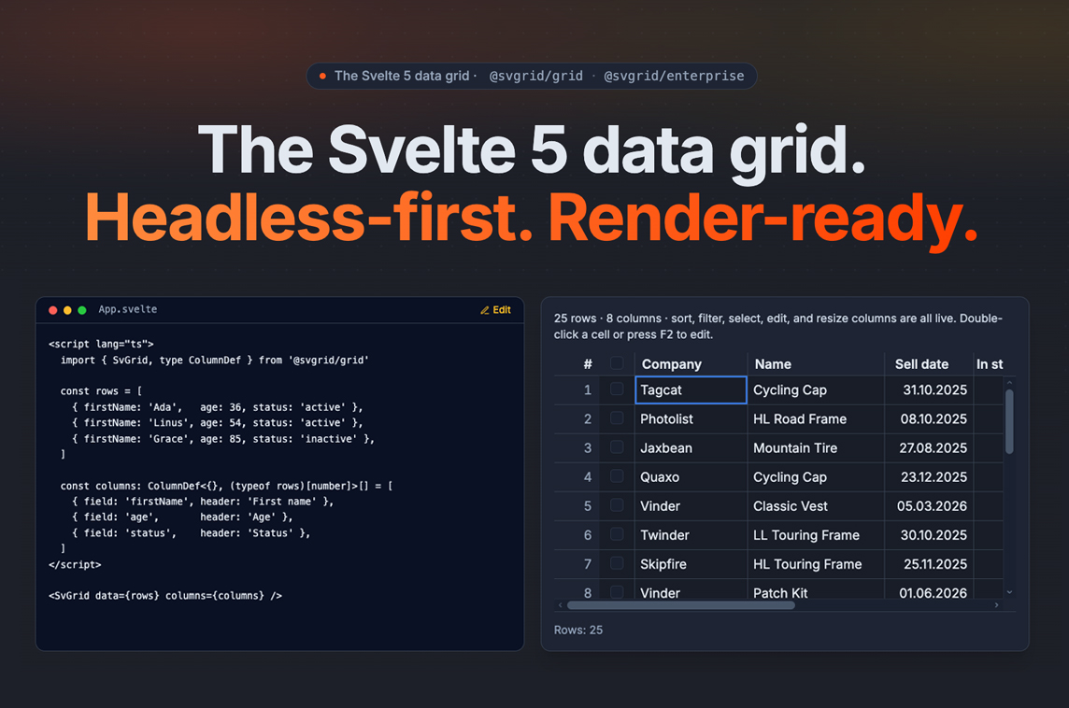This screenshot has width=1069, height=708.
Task: Click the <SvGrid data={rows}> code line
Action: point(165,596)
